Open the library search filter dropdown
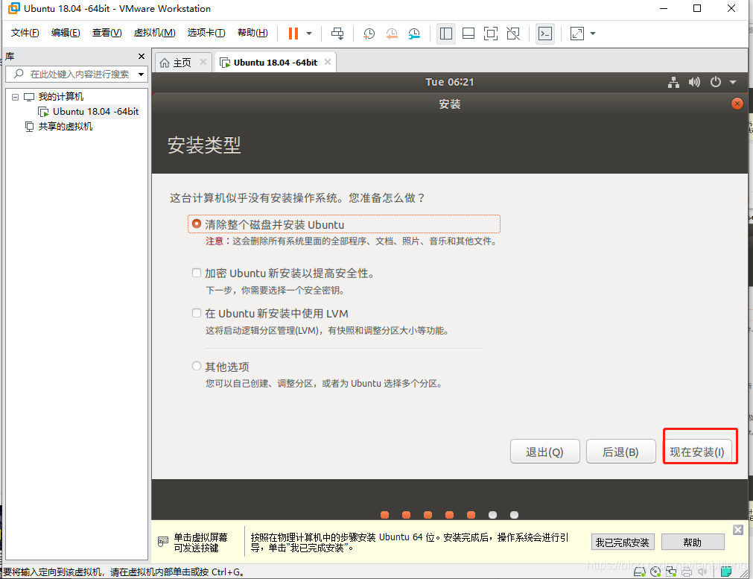753x579 pixels. click(141, 75)
